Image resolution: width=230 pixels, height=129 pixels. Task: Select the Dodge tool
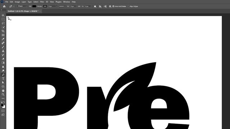coord(3,71)
